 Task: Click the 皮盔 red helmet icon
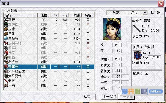6,53
